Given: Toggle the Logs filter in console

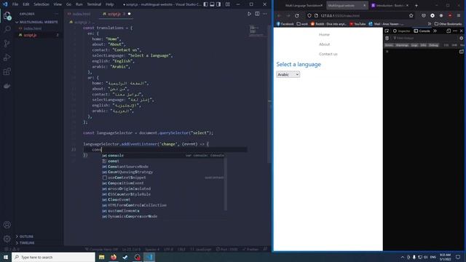Looking at the screenshot, I should (414, 45).
